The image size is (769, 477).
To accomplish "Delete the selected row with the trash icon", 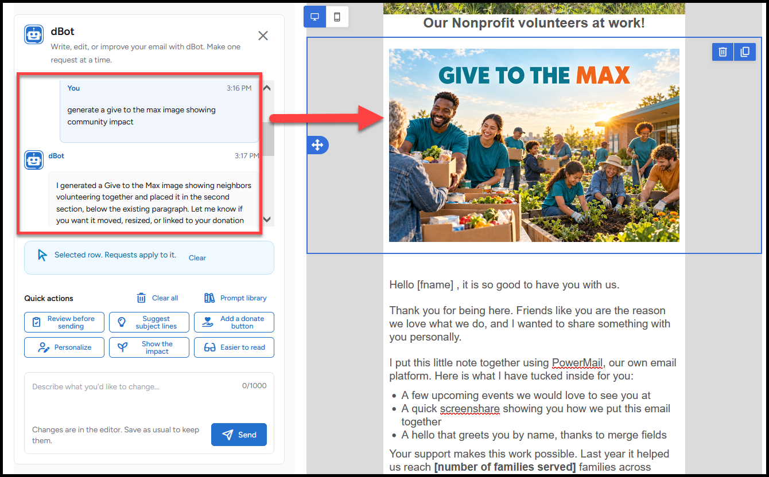I will click(x=723, y=52).
